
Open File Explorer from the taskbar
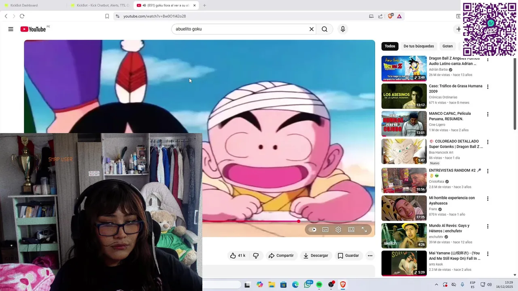point(272,285)
